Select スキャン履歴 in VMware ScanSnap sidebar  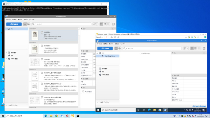click(105, 75)
